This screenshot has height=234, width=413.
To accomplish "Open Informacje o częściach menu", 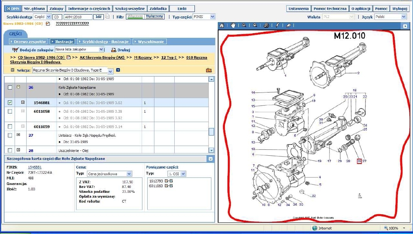I will [89, 9].
